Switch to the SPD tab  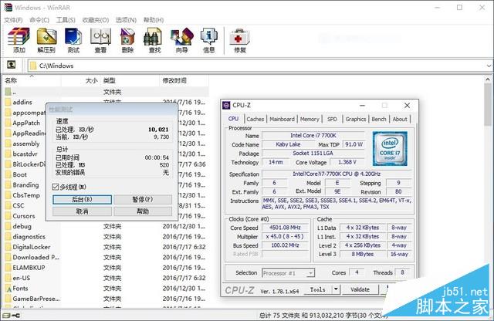(x=332, y=119)
